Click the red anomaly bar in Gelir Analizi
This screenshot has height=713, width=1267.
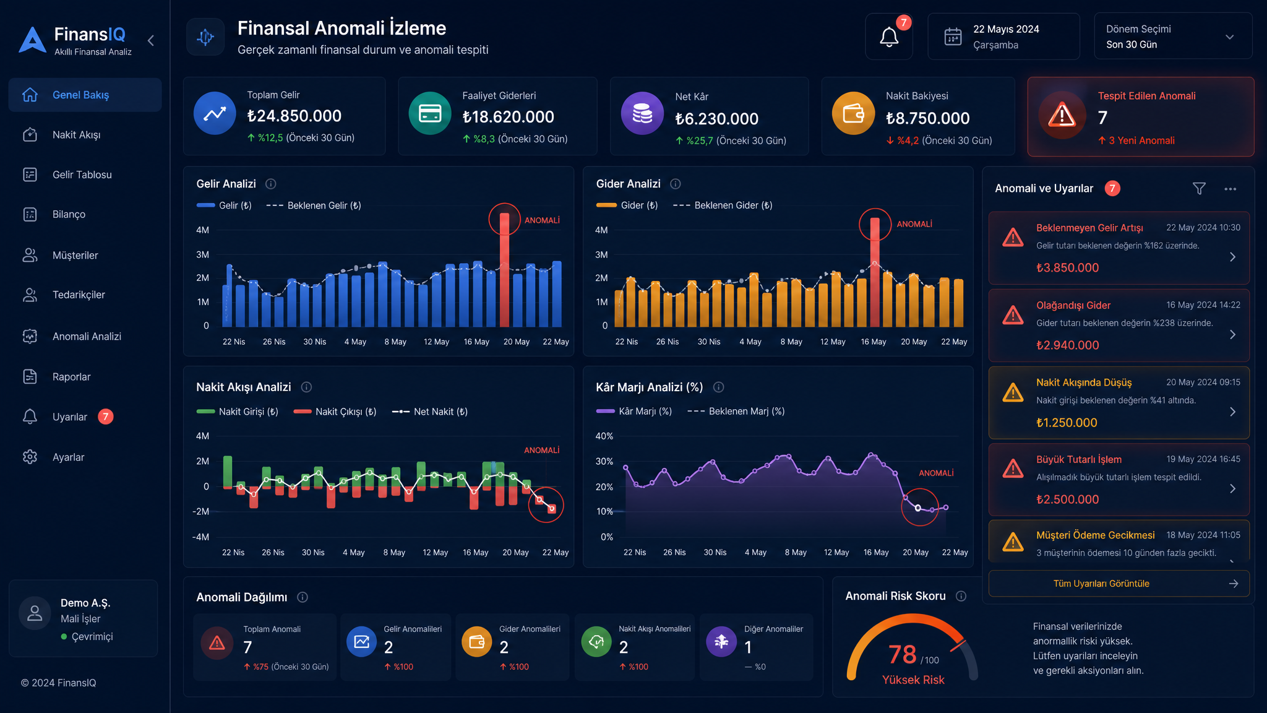pos(504,270)
